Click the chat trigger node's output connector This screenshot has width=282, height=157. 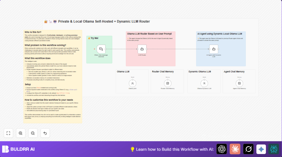pyautogui.click(x=105, y=49)
